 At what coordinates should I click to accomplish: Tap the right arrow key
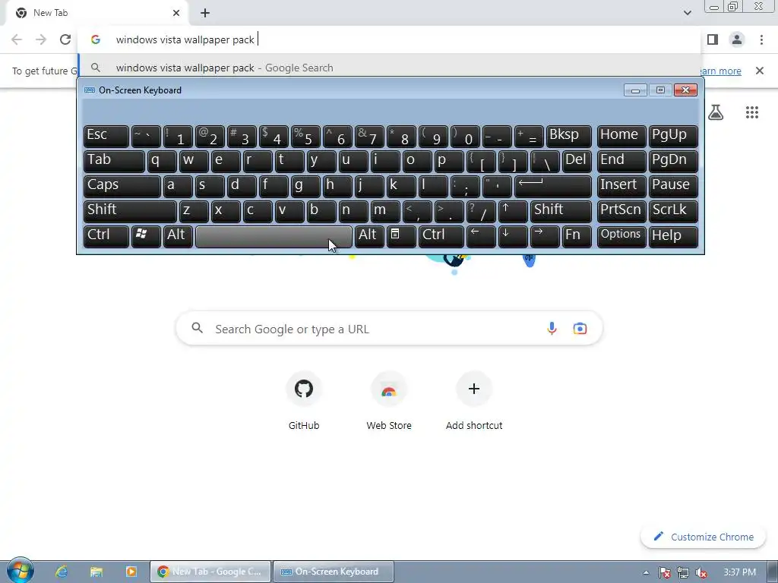[x=544, y=236]
